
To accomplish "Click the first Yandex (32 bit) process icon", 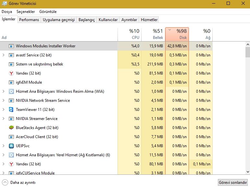I will tap(11, 73).
